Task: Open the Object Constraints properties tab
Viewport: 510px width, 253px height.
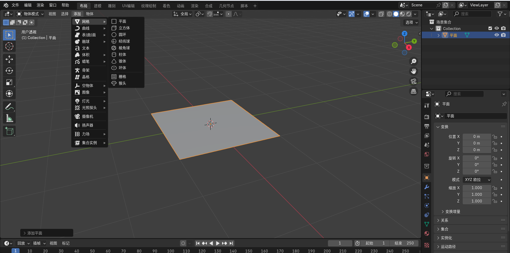Action: tap(427, 215)
